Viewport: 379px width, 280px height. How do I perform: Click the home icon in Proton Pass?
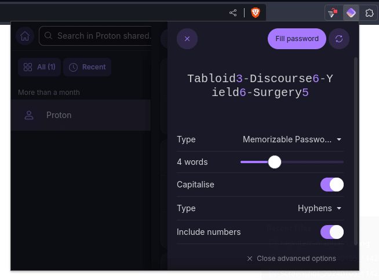pyautogui.click(x=25, y=36)
